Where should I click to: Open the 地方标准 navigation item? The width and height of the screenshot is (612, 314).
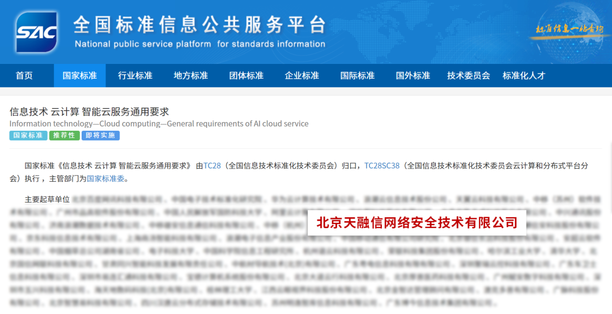click(x=190, y=76)
